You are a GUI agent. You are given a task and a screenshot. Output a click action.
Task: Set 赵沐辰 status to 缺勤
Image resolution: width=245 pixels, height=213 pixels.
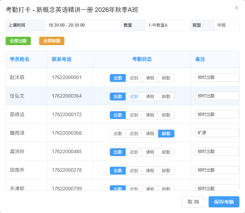pyautogui.click(x=166, y=78)
